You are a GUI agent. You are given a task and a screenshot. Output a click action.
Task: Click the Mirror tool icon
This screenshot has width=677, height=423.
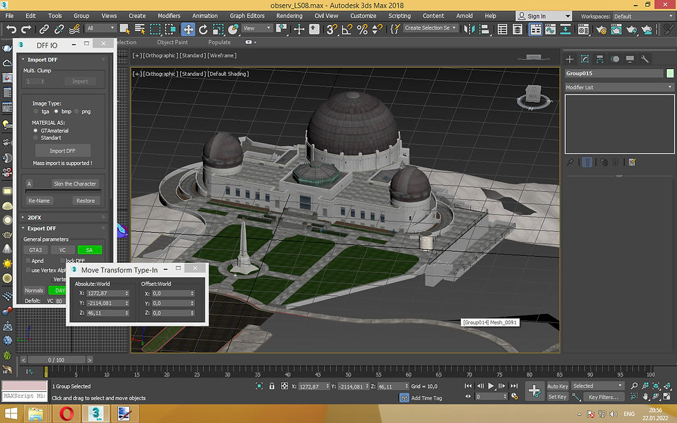point(470,28)
